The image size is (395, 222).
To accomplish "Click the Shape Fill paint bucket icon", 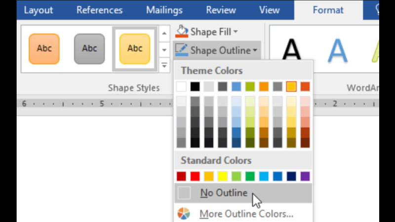I will point(182,32).
